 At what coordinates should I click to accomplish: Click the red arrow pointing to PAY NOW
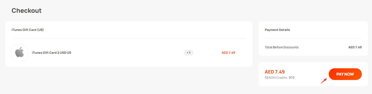coord(324,81)
